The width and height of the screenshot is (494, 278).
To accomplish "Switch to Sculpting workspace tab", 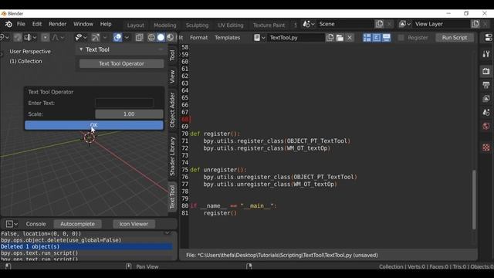I will [x=197, y=25].
